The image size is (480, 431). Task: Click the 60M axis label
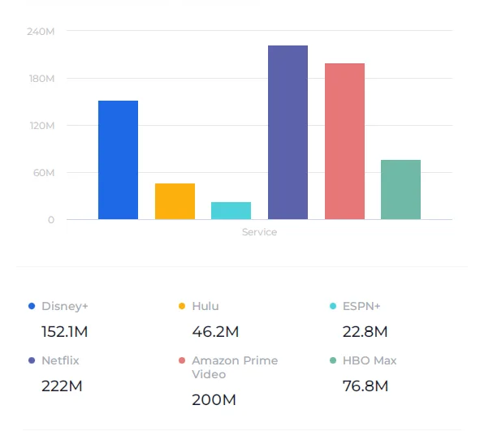pyautogui.click(x=44, y=173)
